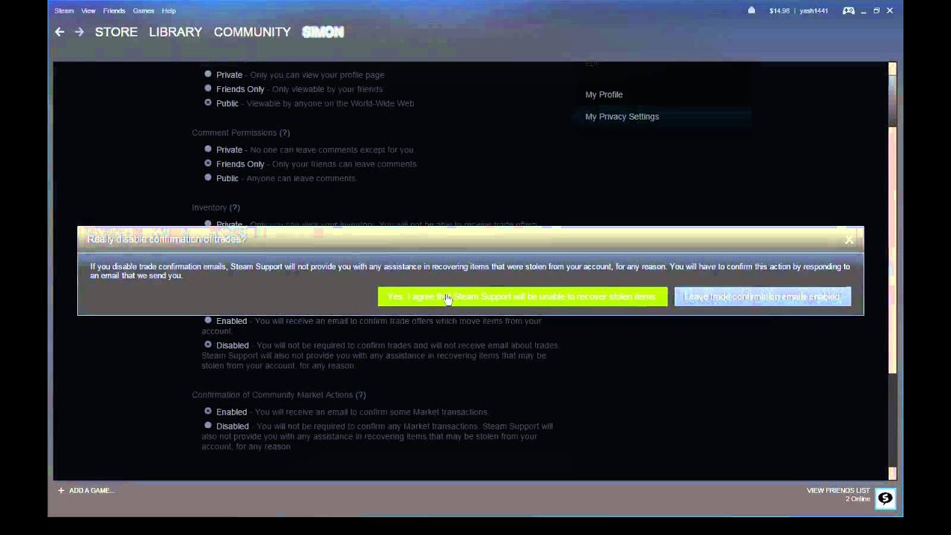Viewport: 951px width, 535px height.
Task: Click help (?) next to Comment Permissions
Action: point(285,132)
